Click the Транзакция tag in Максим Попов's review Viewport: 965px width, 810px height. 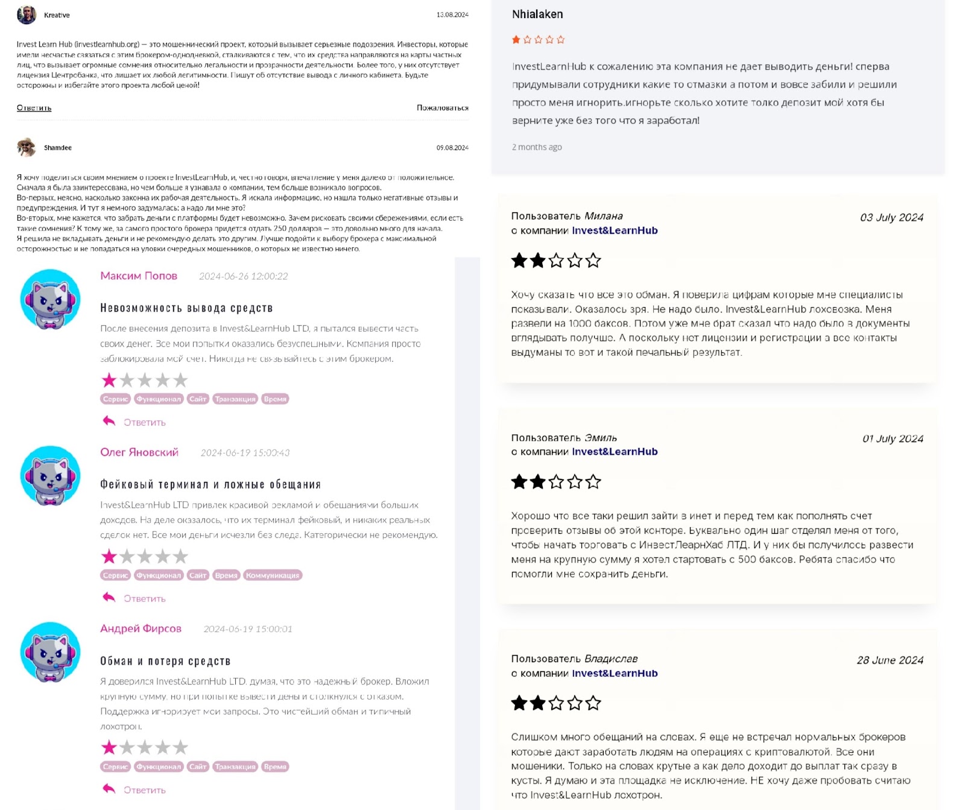pyautogui.click(x=235, y=399)
